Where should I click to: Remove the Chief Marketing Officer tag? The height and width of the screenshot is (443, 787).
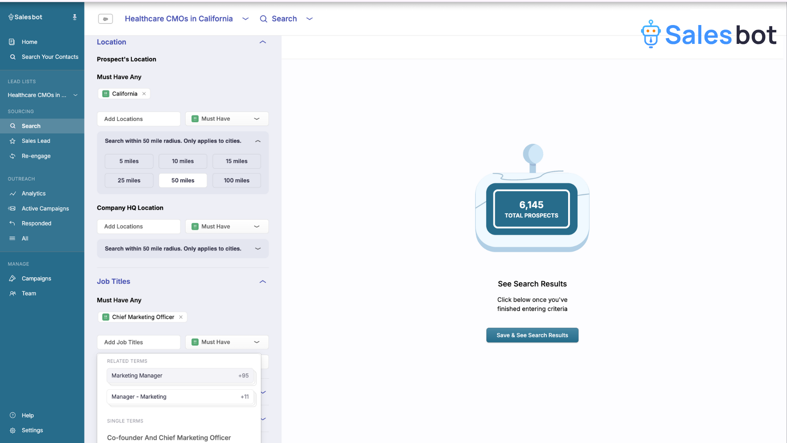[181, 317]
